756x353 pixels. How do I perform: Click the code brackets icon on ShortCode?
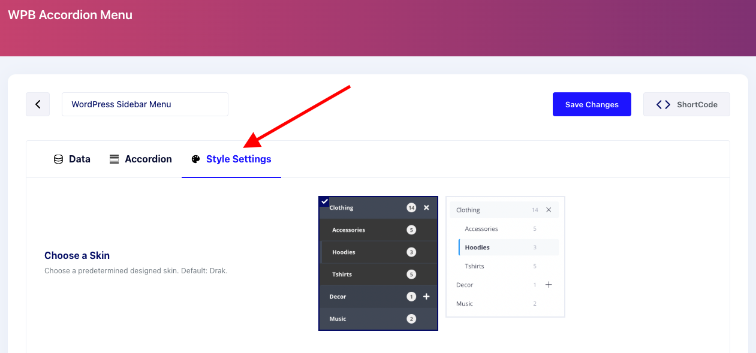[663, 104]
